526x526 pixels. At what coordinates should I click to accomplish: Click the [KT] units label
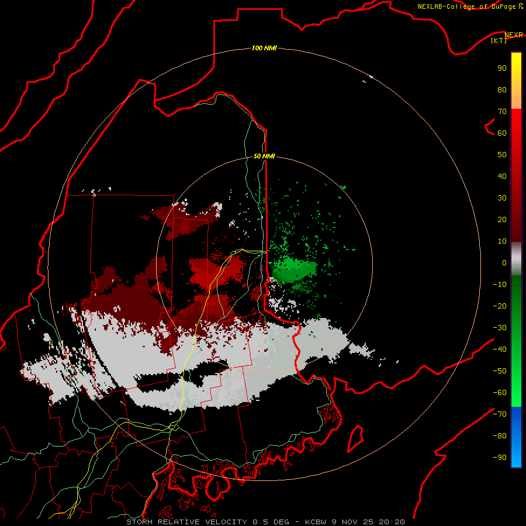[x=499, y=40]
